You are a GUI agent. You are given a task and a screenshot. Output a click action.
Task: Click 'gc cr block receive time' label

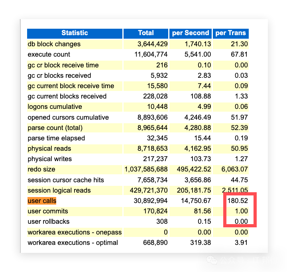[63, 65]
